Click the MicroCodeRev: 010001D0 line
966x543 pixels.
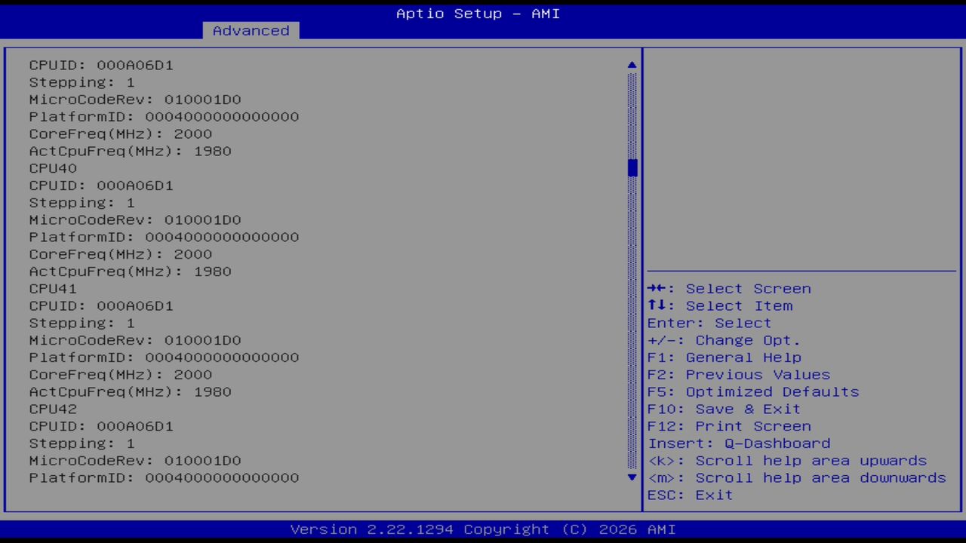tap(135, 99)
